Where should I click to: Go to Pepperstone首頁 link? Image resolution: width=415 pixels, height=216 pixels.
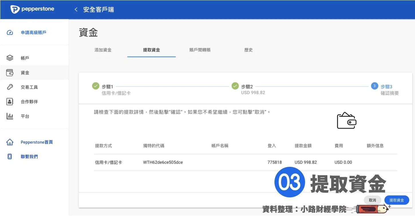point(37,142)
